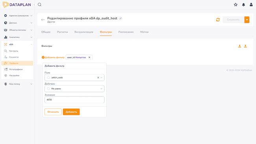Open the save options dropdown arrow

(x=247, y=20)
